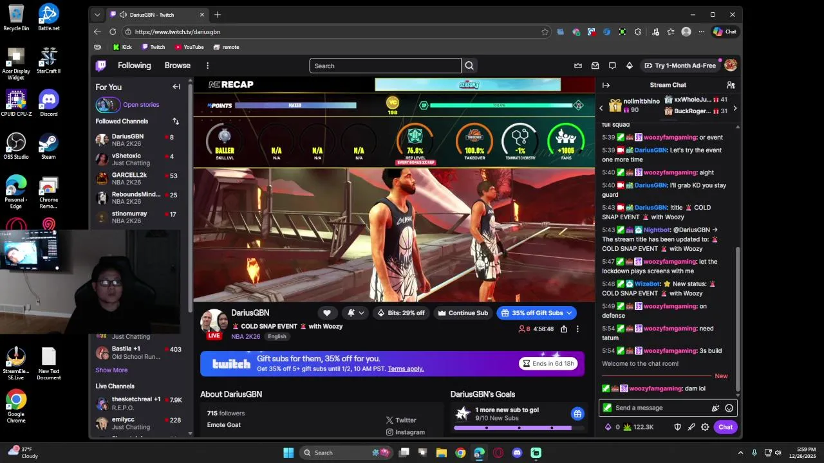Open the Get Bits diamond icon in header
Image resolution: width=824 pixels, height=463 pixels.
tap(630, 66)
